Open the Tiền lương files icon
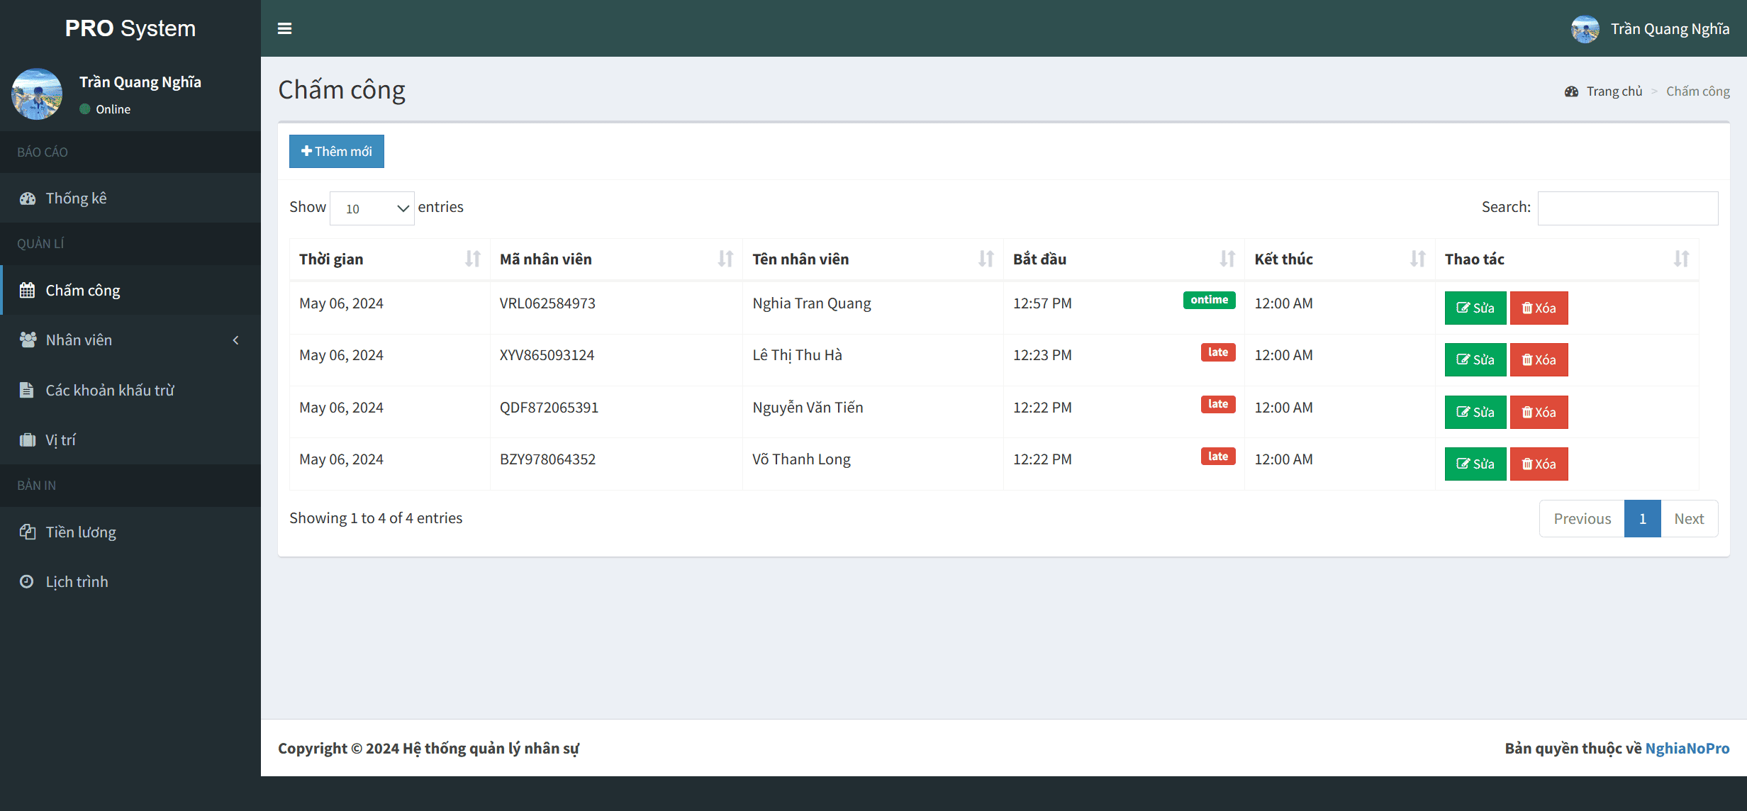The width and height of the screenshot is (1747, 811). coord(27,532)
